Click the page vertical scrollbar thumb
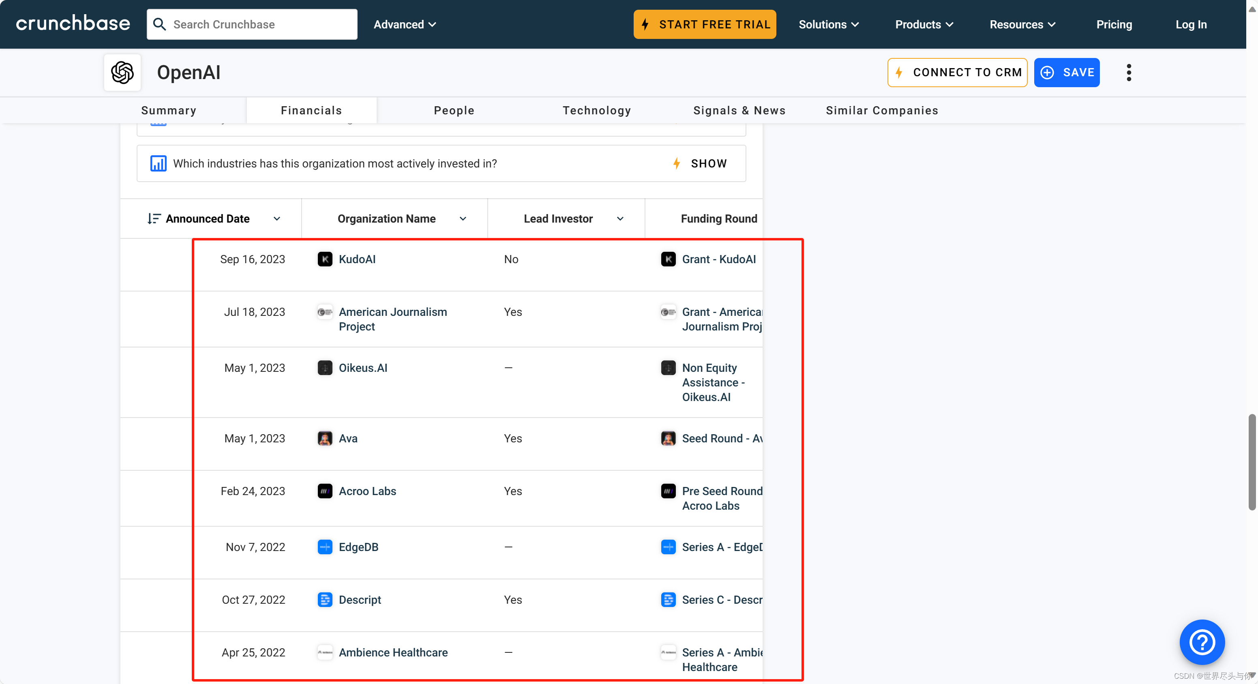The image size is (1258, 684). tap(1252, 462)
